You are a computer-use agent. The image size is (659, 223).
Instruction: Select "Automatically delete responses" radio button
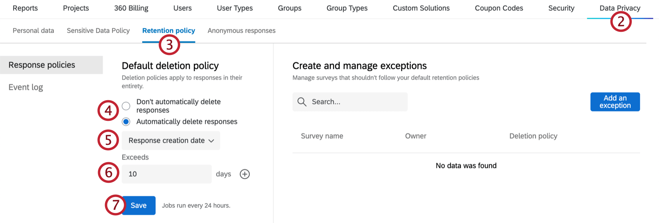click(x=126, y=122)
